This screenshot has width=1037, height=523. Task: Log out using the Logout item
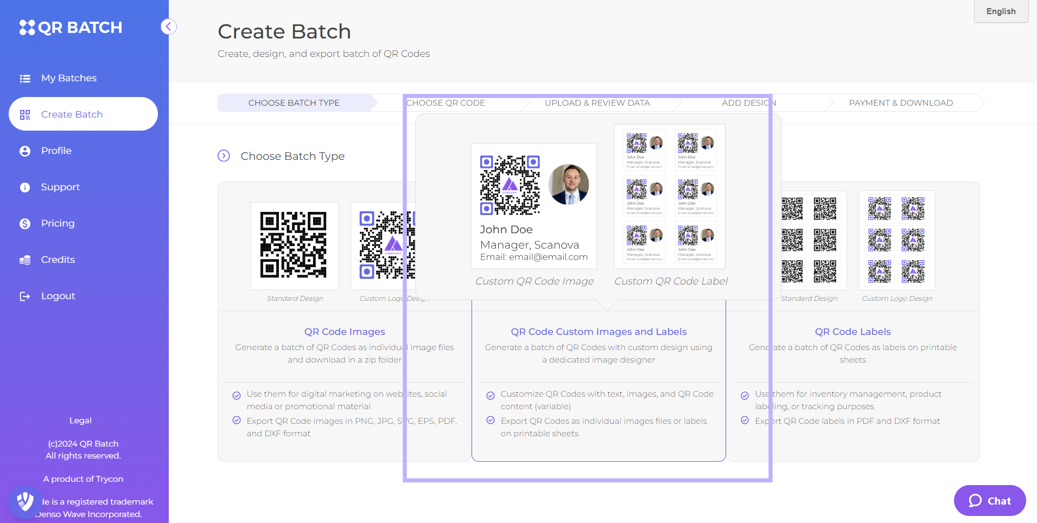(58, 296)
